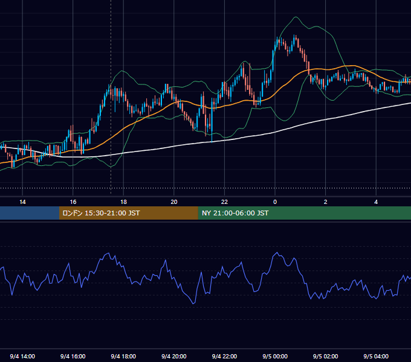Click the 4 hour label on price axis
Screen dimensions: 411x362
click(x=376, y=202)
